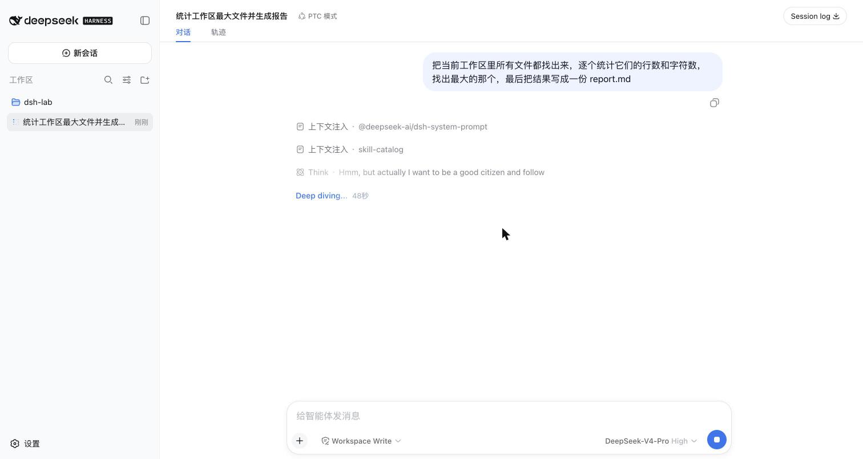The image size is (863, 459).
Task: Switch to the 轨迹 tab
Action: (x=219, y=33)
